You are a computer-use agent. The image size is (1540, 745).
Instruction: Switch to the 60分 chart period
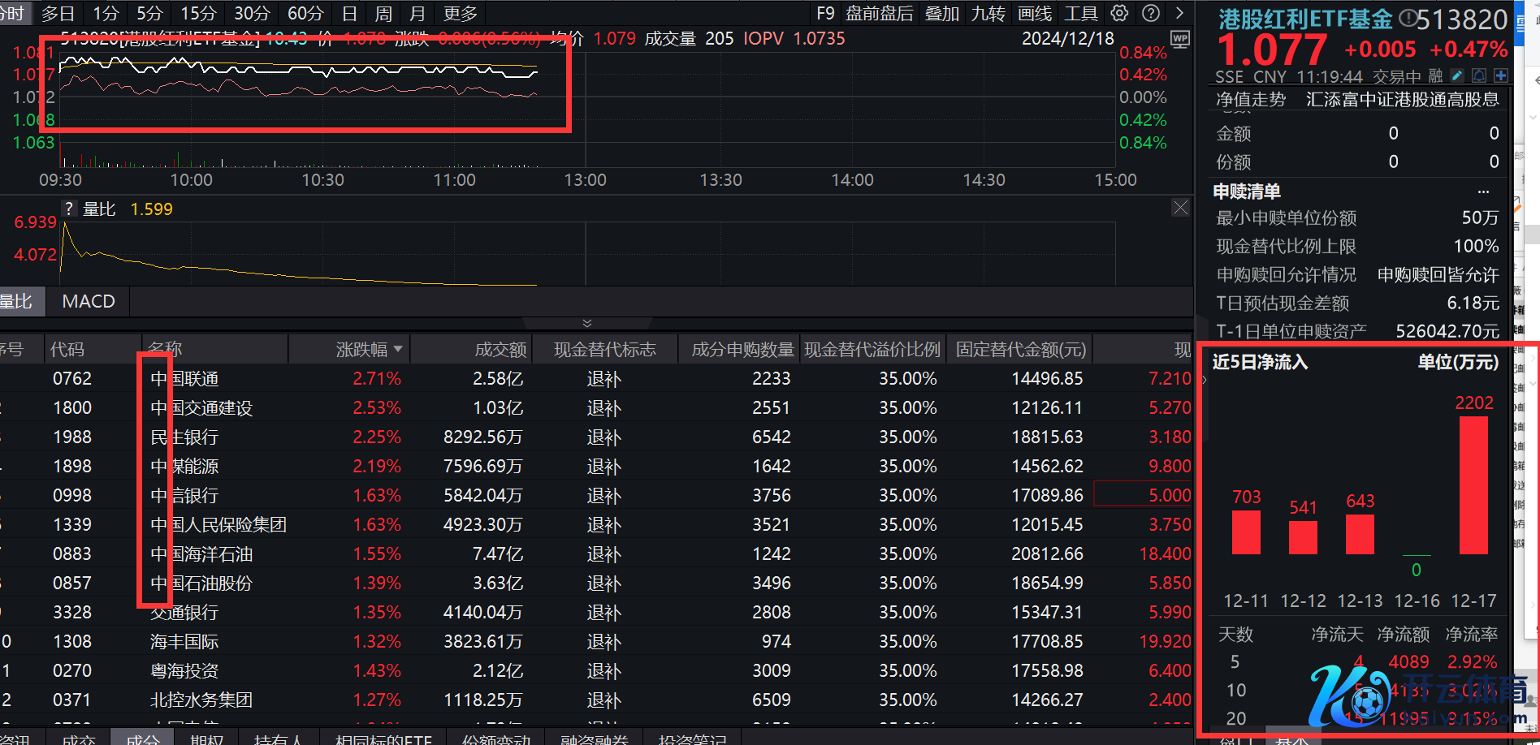(x=305, y=13)
